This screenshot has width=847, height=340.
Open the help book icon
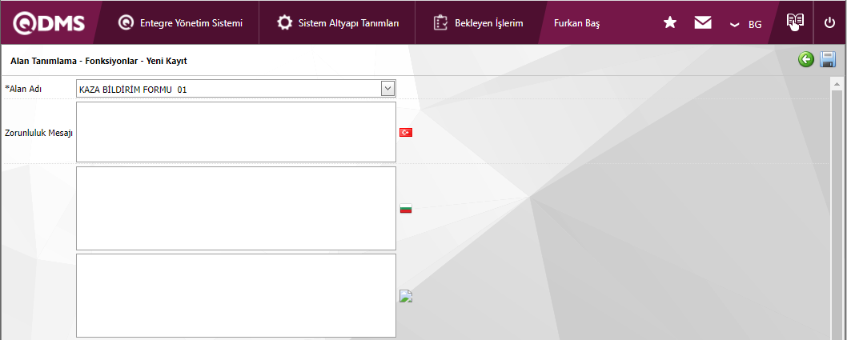pyautogui.click(x=795, y=22)
